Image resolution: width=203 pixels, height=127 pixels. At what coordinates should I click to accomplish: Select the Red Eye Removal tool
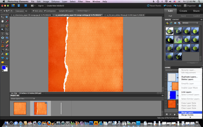[x=2, y=42]
